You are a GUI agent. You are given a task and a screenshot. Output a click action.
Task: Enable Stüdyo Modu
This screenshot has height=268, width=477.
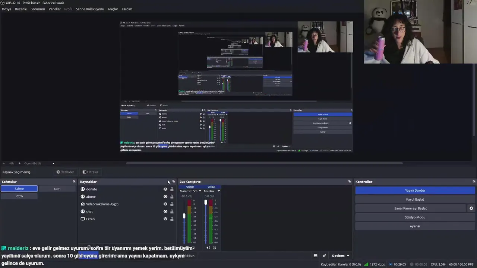click(415, 217)
